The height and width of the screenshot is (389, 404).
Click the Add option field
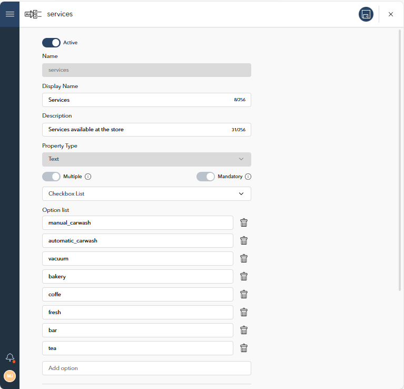click(146, 368)
